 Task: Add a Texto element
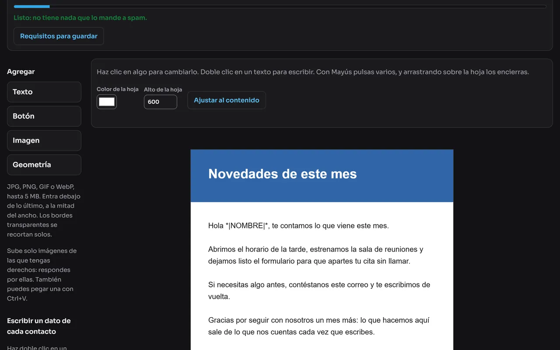(44, 92)
